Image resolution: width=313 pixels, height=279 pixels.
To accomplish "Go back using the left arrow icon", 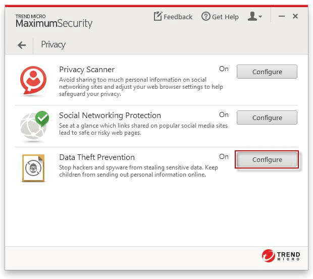I will tap(22, 45).
